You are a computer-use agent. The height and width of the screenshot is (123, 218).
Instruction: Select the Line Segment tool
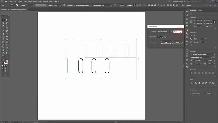(x=3, y=28)
